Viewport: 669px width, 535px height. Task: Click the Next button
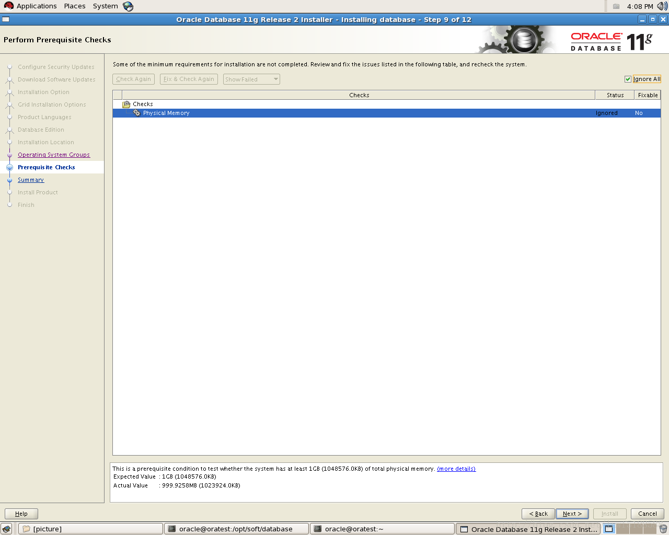pyautogui.click(x=572, y=514)
